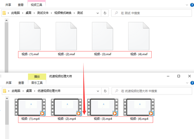The height and width of the screenshot is (139, 194).
Task: Click 桌面 breadcrumb in 优速视频处理大师 window
Action: pyautogui.click(x=29, y=91)
